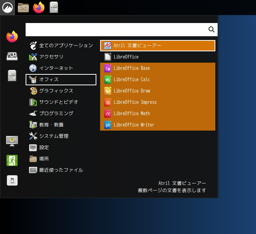256x234 pixels.
Task: Select the 教育・教養 category
Action: coord(61,125)
